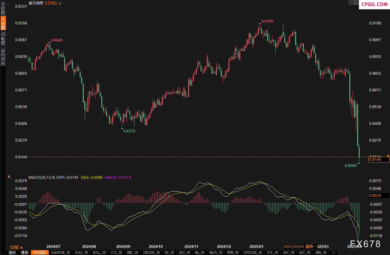Click the red 0.9199 peak price marker
390x255 pixels.
[x=267, y=21]
